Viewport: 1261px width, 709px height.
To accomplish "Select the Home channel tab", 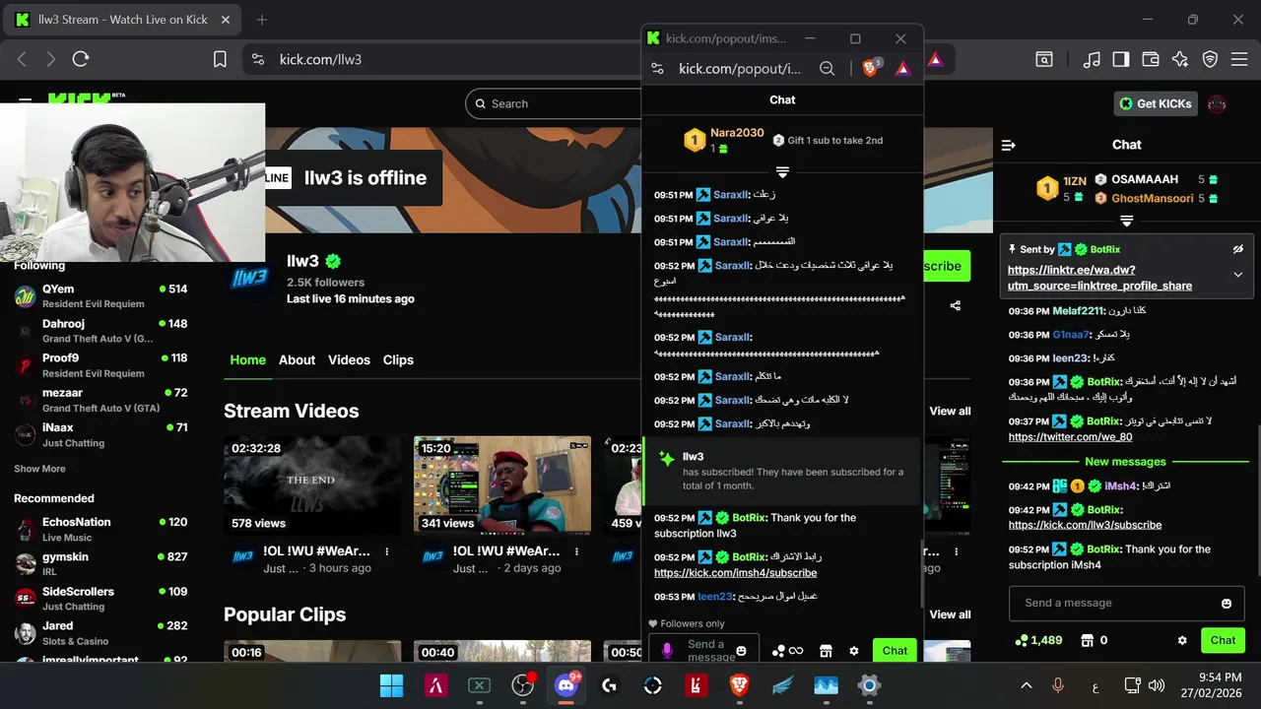I will tap(247, 359).
